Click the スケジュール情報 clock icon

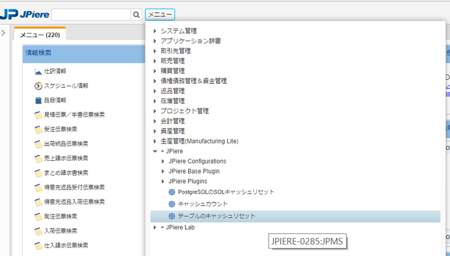point(38,86)
